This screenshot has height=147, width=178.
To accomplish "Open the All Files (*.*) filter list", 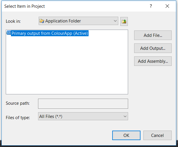I will coord(83,116).
